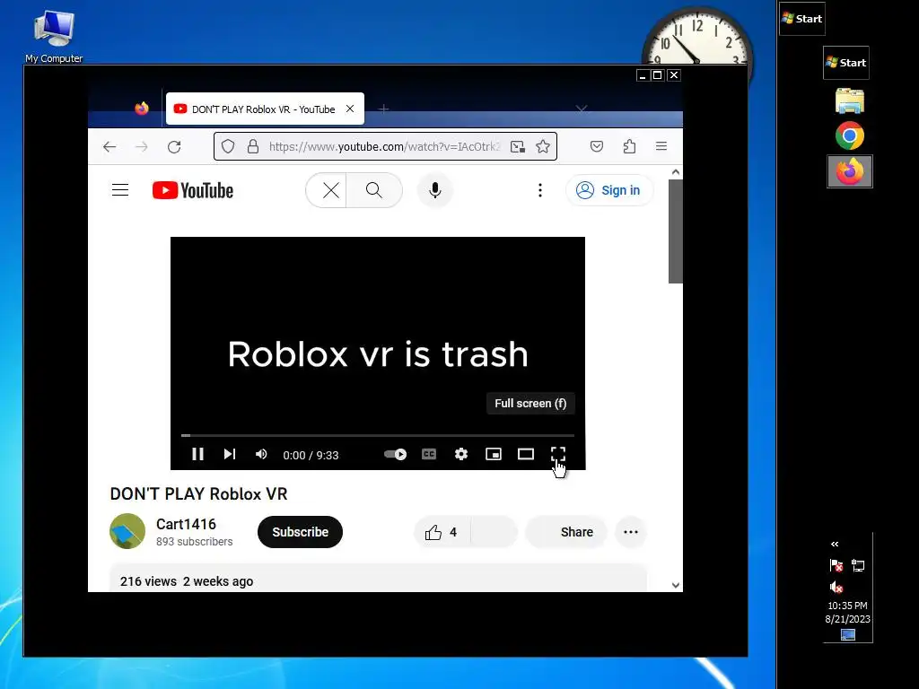Image resolution: width=919 pixels, height=689 pixels.
Task: Open more actions ellipsis below video
Action: [631, 532]
